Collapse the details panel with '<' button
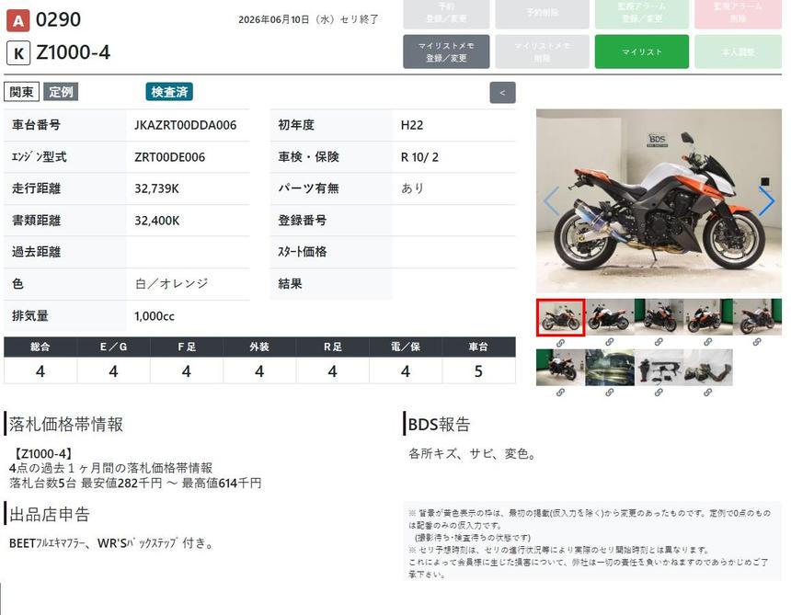 click(502, 93)
